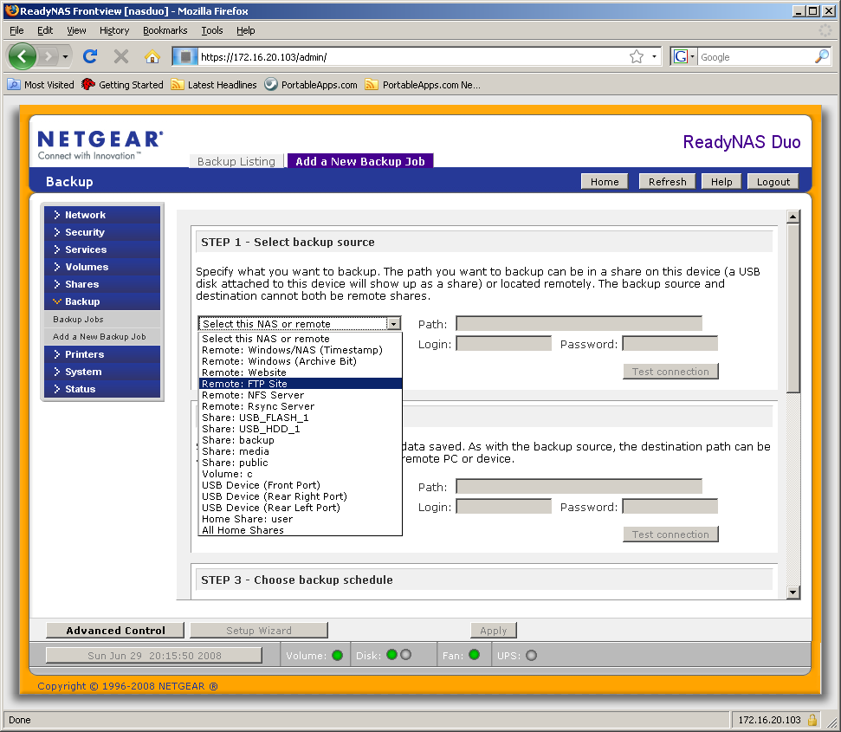The image size is (841, 732).
Task: Open the address bar history dropdown arrow
Action: coord(654,56)
